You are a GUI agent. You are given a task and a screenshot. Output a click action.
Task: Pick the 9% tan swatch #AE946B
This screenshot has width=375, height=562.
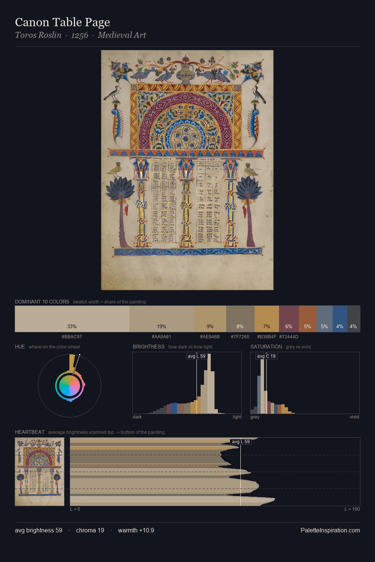pyautogui.click(x=210, y=319)
